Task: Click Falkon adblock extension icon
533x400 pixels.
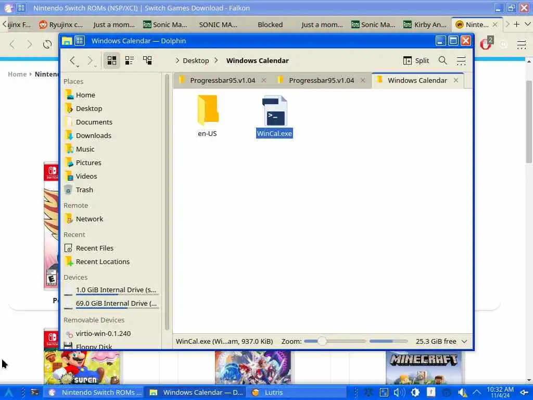Action: click(486, 44)
